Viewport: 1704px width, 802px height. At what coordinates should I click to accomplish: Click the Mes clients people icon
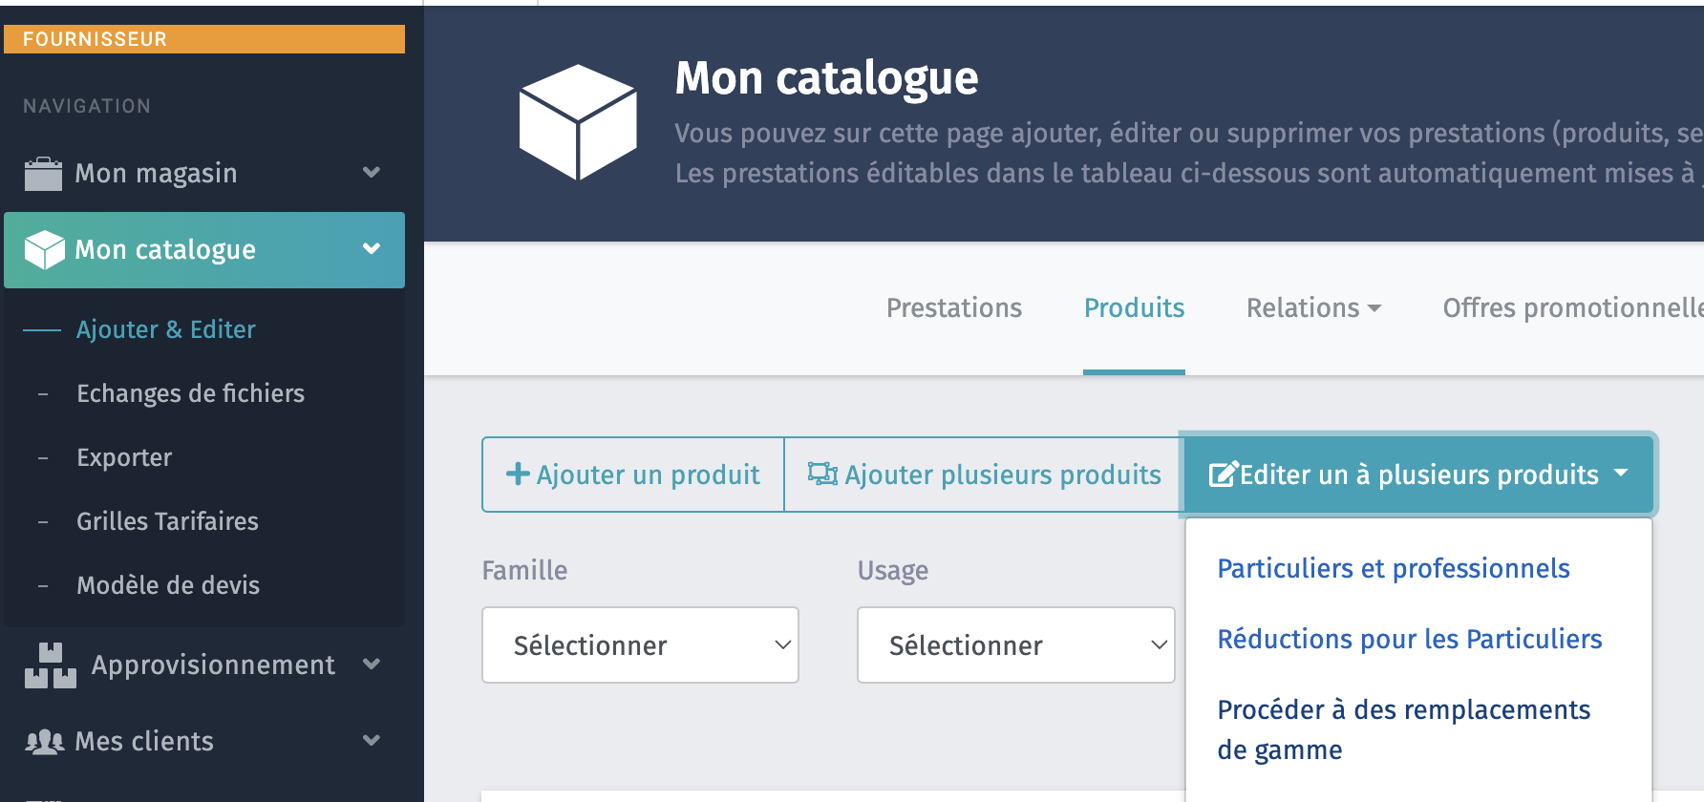(44, 742)
